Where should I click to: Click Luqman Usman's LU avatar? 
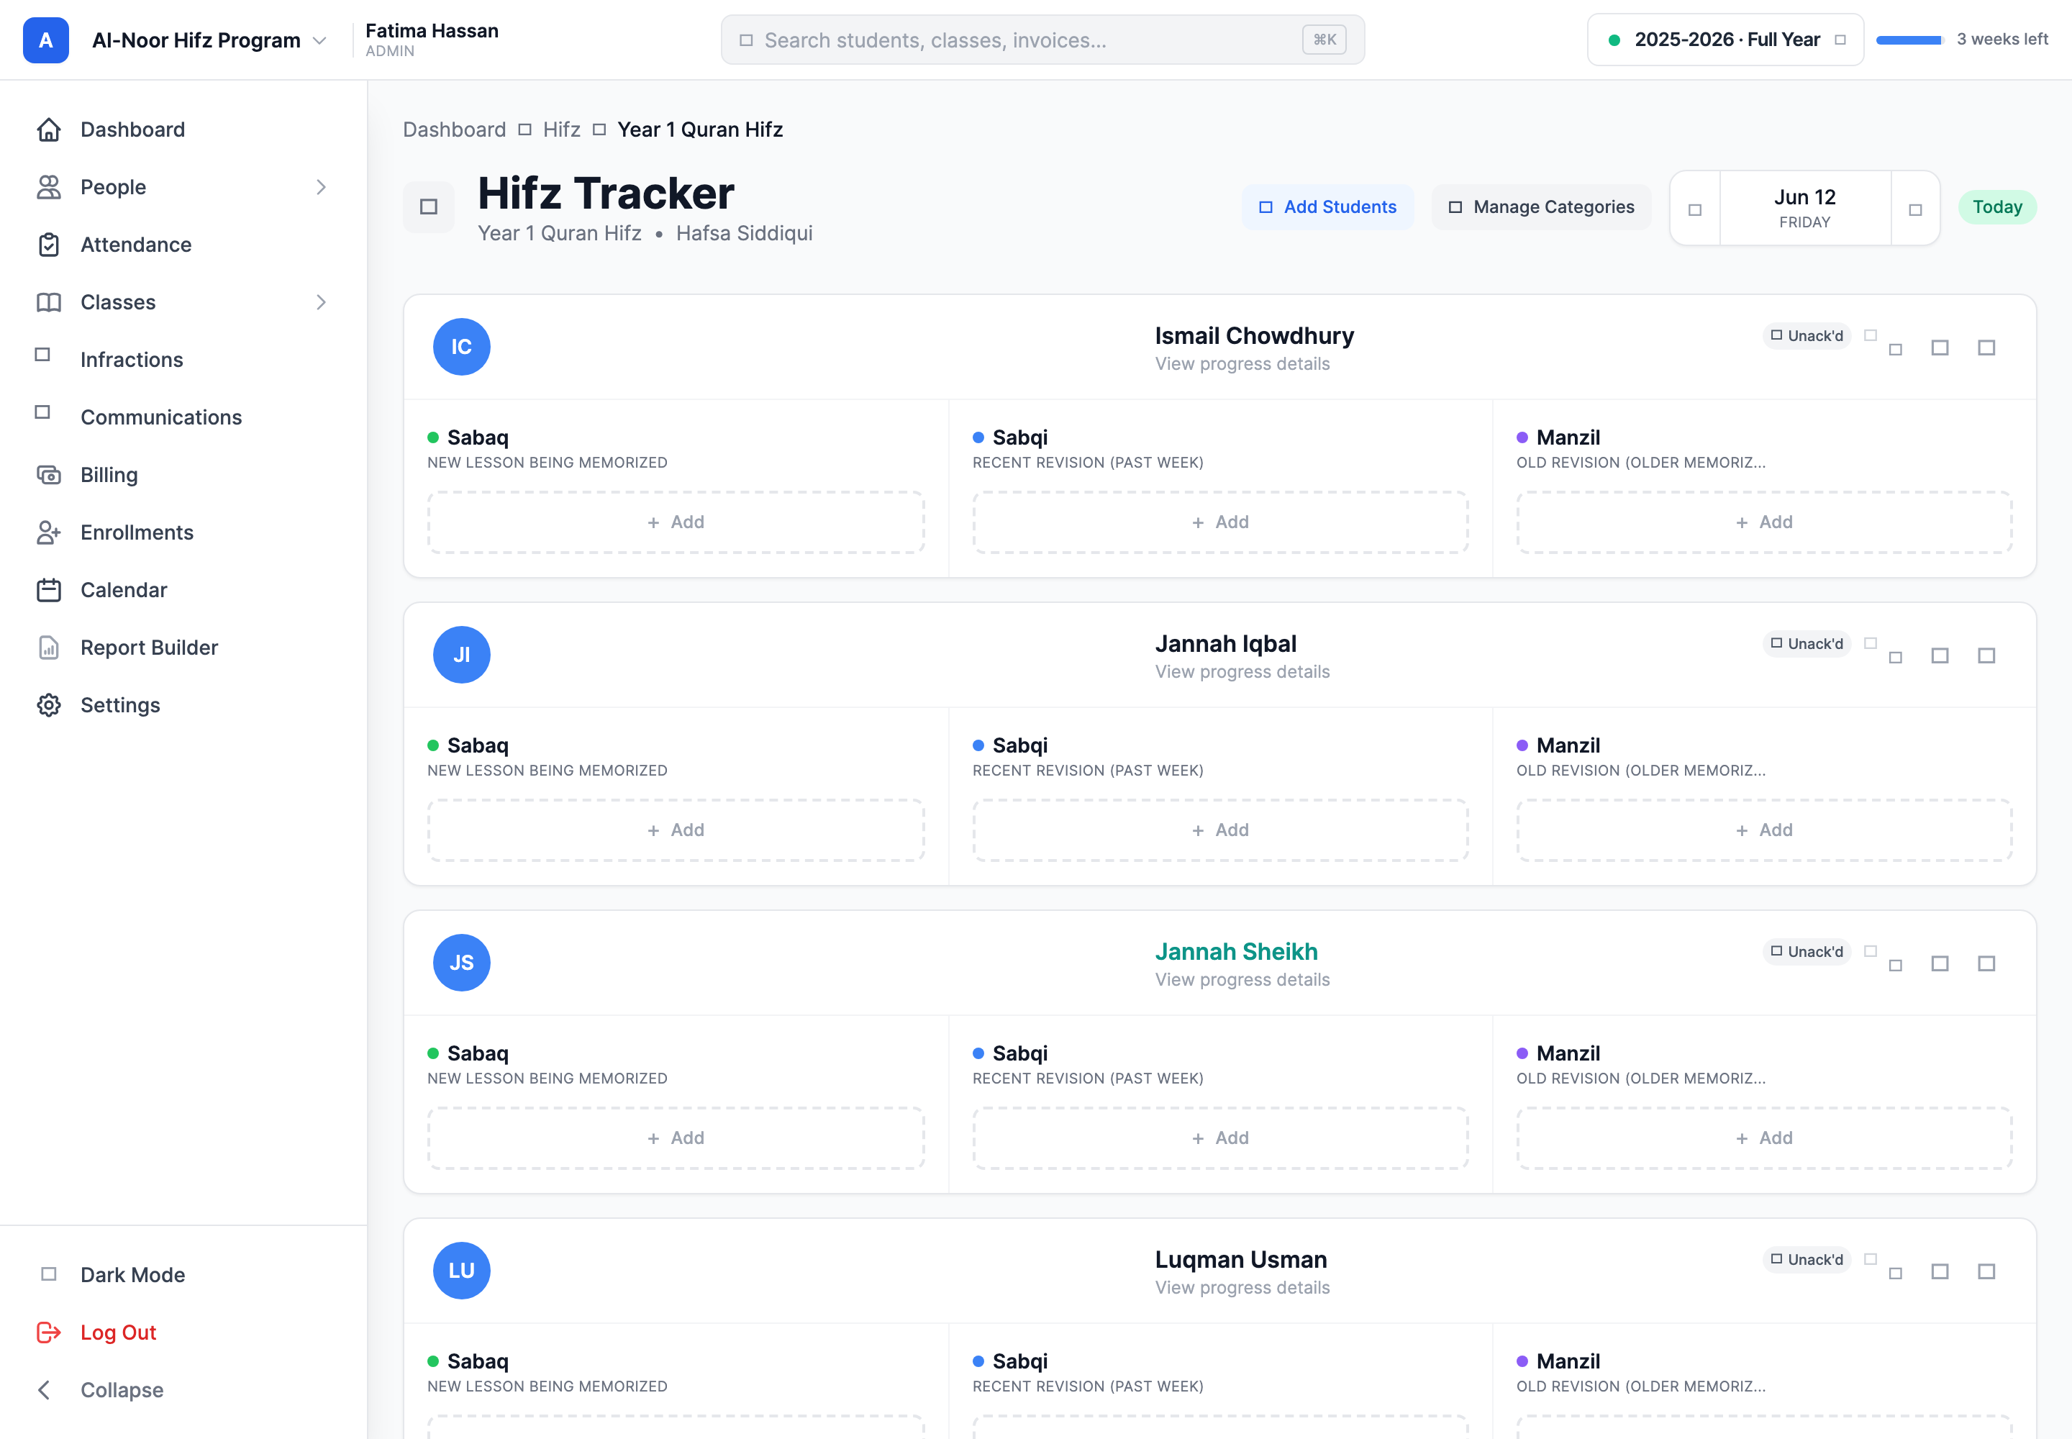[462, 1271]
